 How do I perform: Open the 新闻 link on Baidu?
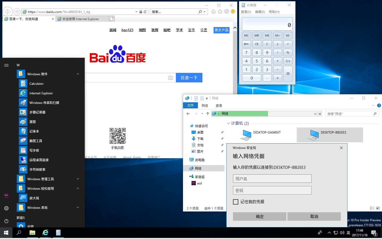[113, 30]
